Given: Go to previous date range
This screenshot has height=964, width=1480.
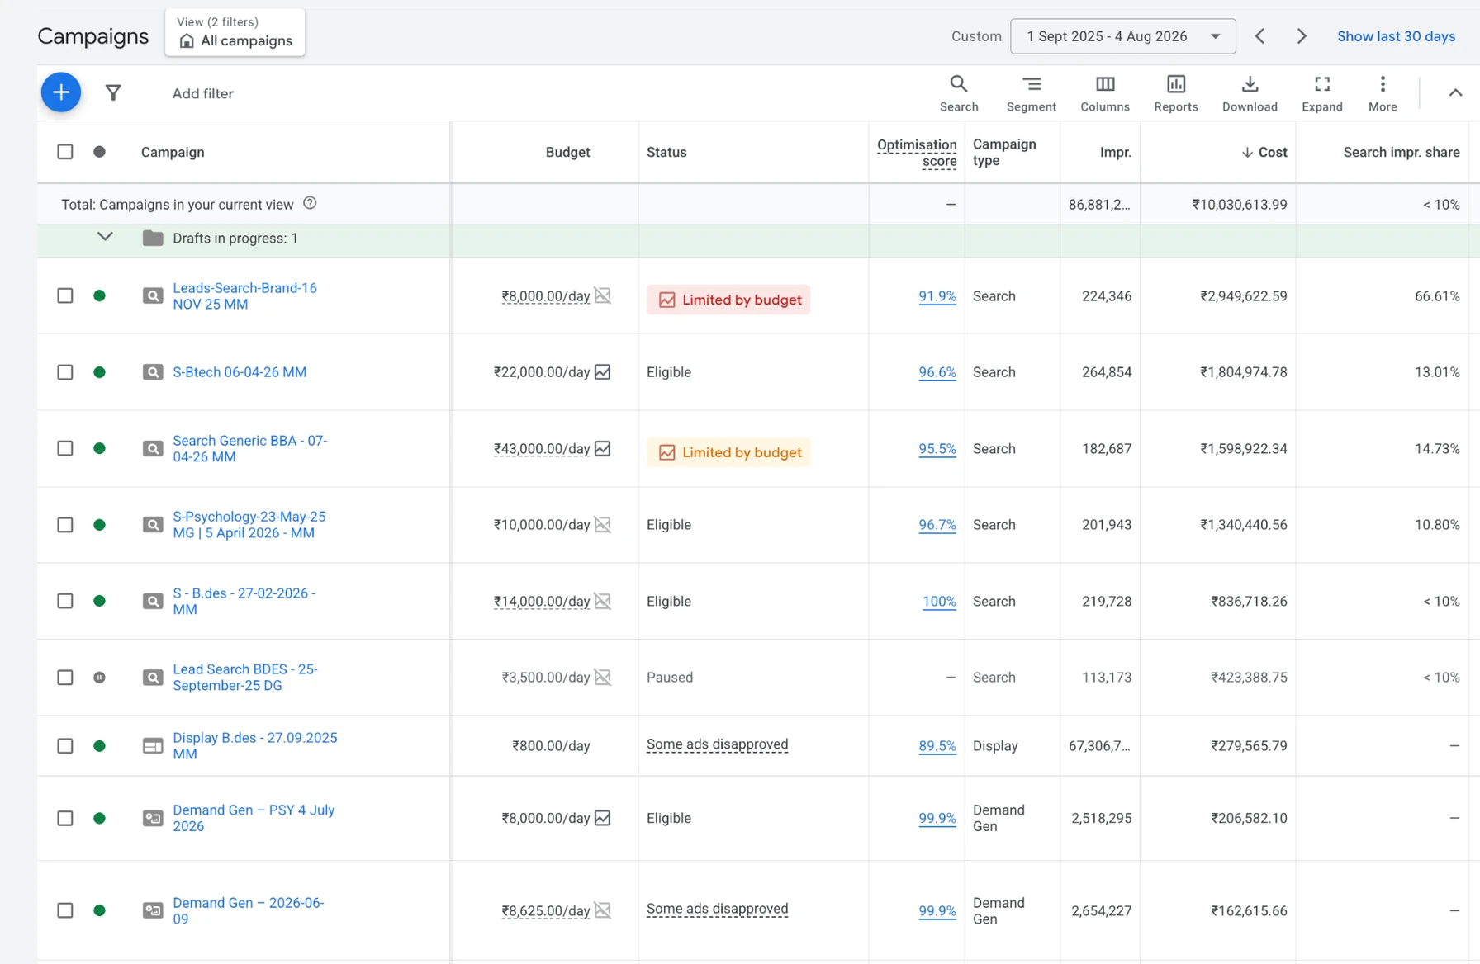Looking at the screenshot, I should click(x=1259, y=36).
